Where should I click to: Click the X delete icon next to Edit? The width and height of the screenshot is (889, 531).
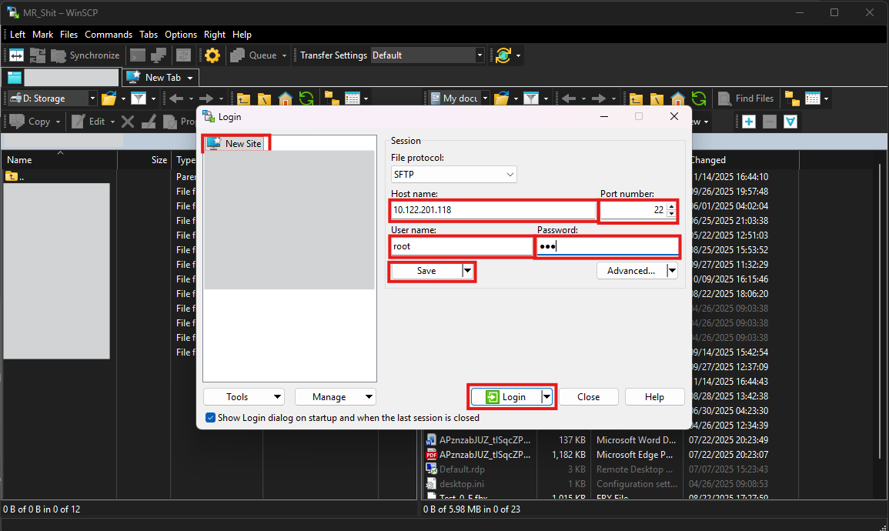(x=128, y=122)
